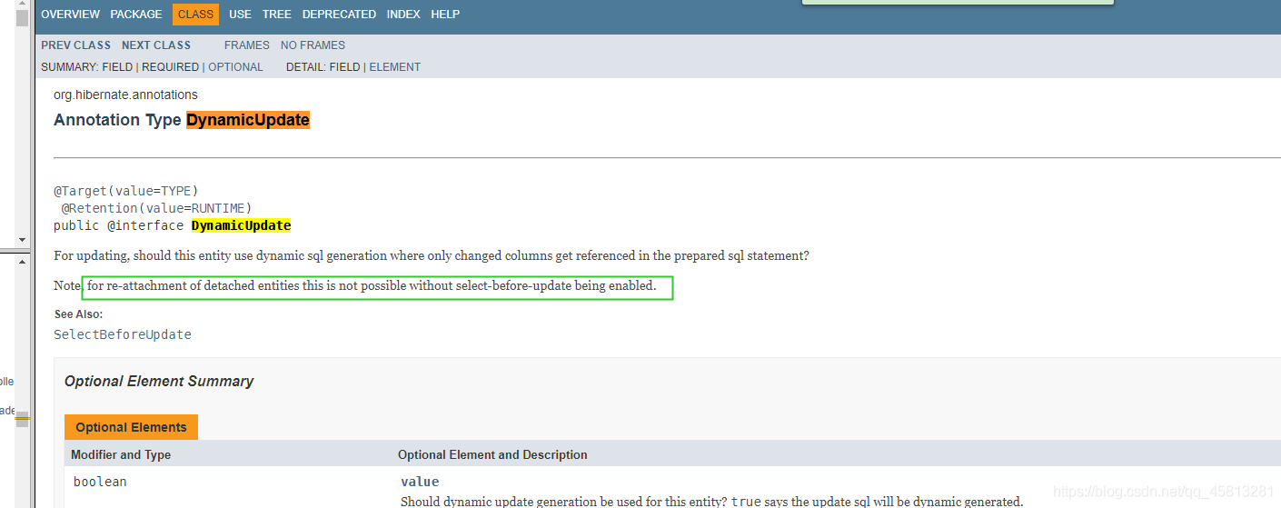Click the 'See Also:' label

click(79, 314)
